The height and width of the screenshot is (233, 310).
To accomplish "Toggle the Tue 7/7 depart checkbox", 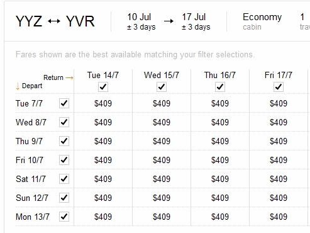I will click(x=64, y=103).
